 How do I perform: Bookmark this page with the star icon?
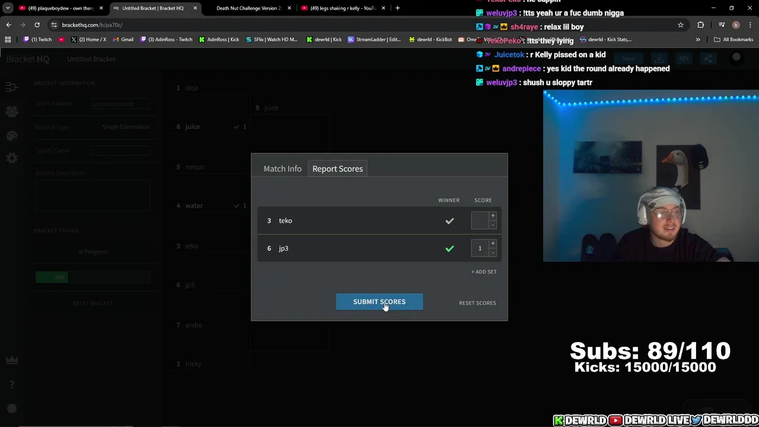[681, 25]
